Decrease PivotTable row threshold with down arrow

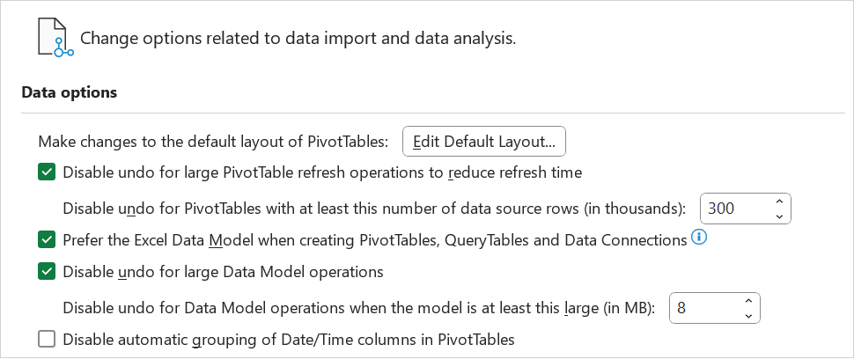click(779, 216)
